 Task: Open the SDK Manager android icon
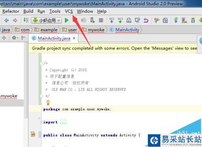tap(193, 20)
